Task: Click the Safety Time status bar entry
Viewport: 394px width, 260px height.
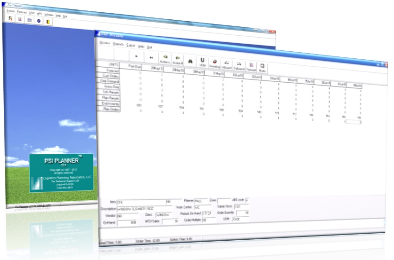Action: 181,239
